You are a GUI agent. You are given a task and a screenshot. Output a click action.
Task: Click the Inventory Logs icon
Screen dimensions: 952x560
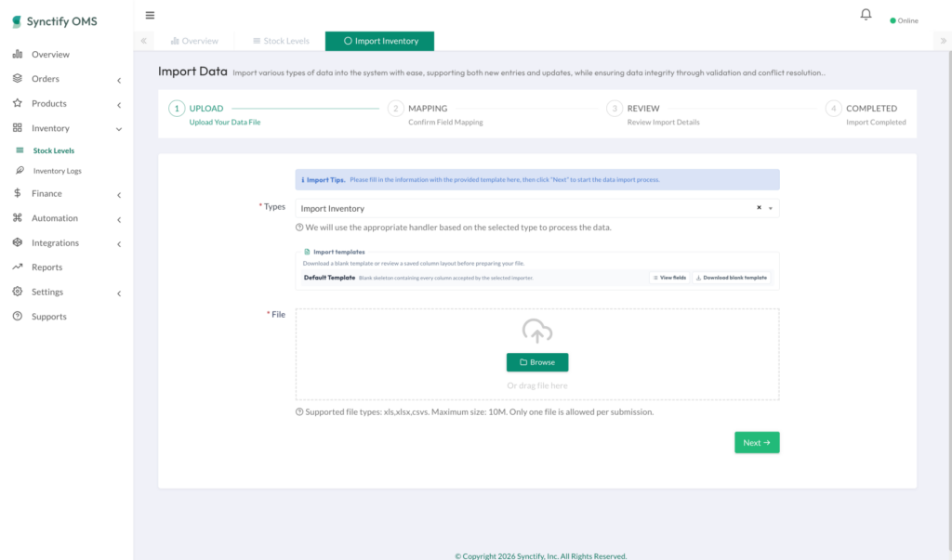click(x=20, y=171)
